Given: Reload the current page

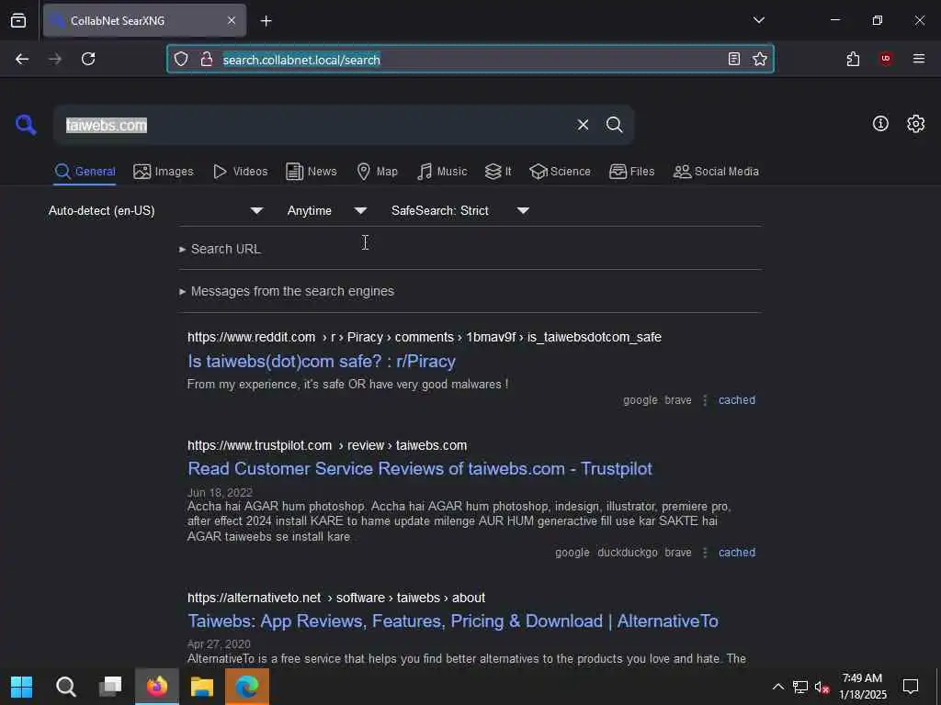Looking at the screenshot, I should [88, 59].
